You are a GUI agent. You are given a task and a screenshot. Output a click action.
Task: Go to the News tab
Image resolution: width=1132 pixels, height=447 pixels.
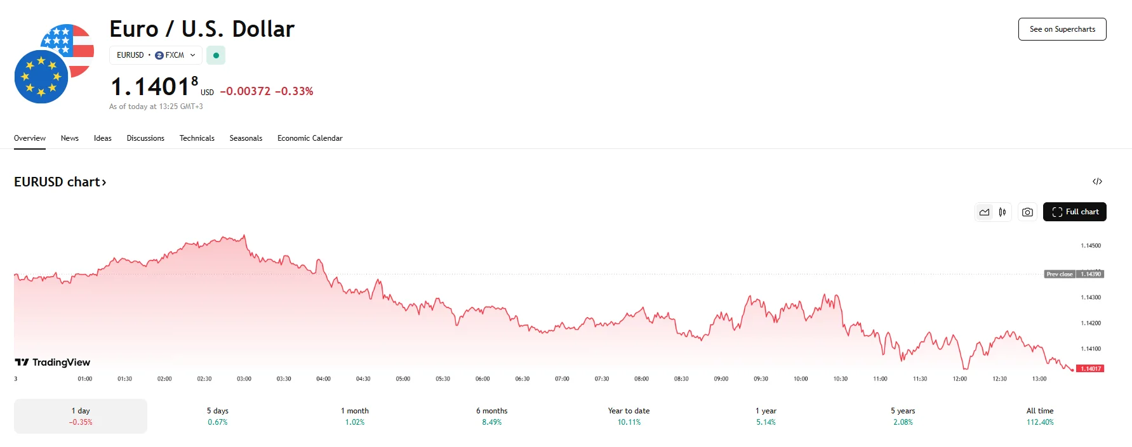coord(70,138)
